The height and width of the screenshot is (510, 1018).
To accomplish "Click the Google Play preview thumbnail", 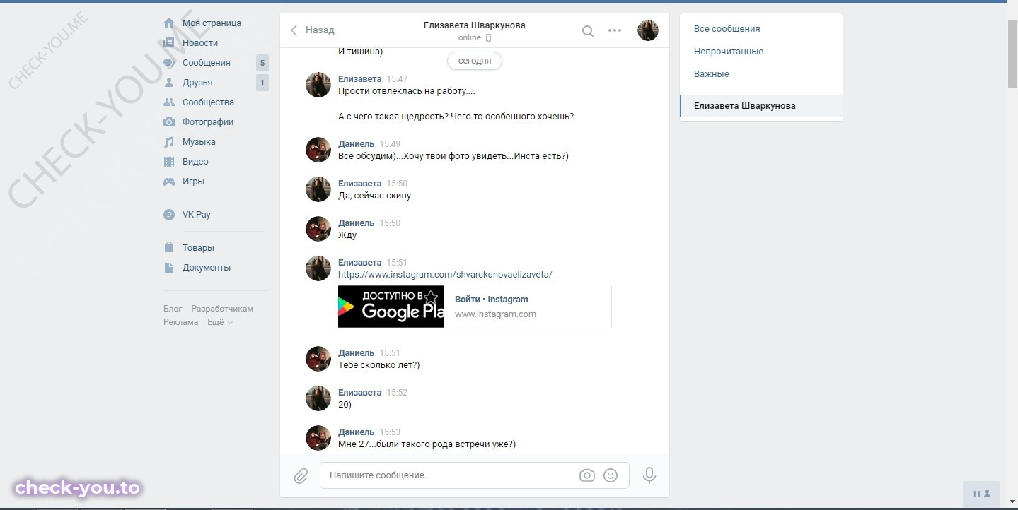I will tap(391, 307).
